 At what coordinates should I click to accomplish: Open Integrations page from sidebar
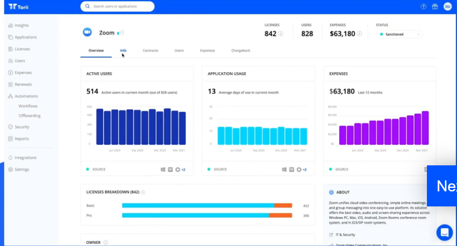pos(26,157)
